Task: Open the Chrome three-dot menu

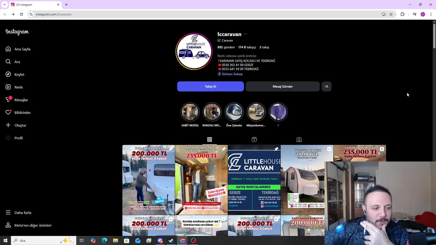Action: click(431, 14)
